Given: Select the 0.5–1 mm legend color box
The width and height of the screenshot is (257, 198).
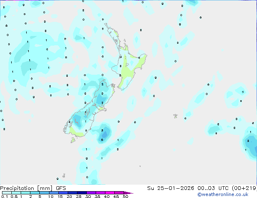Looking at the screenshot, I should (x=16, y=193).
